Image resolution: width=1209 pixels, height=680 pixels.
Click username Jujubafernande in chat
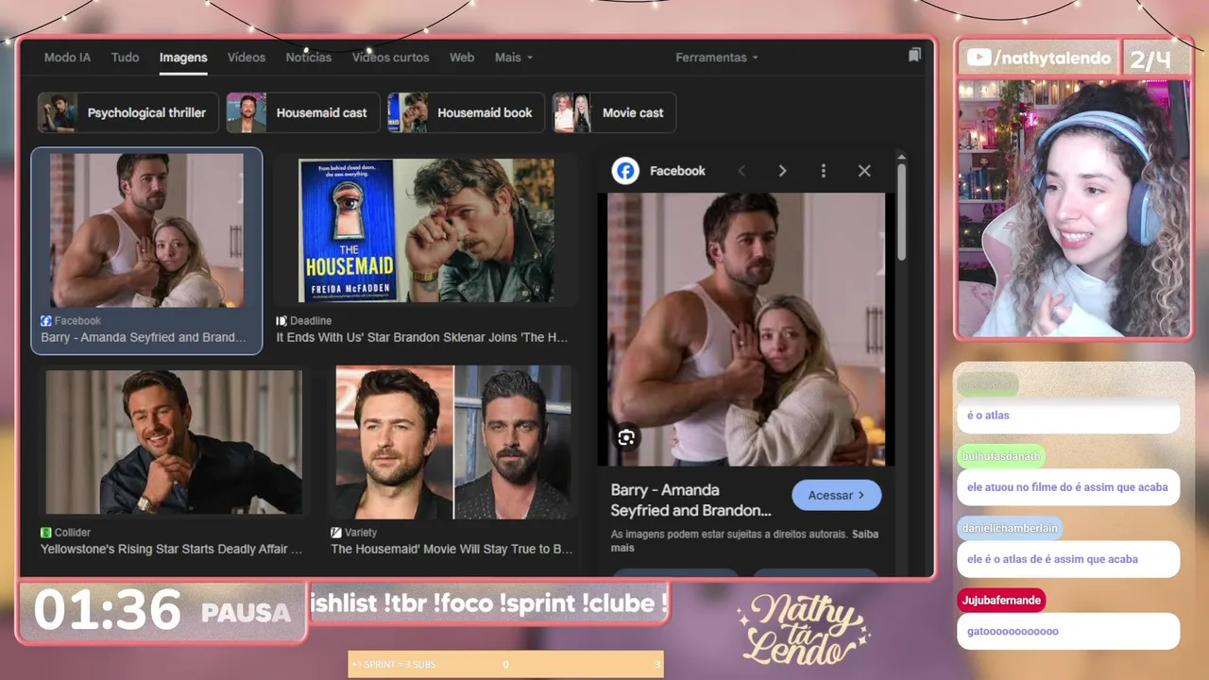click(x=1001, y=601)
